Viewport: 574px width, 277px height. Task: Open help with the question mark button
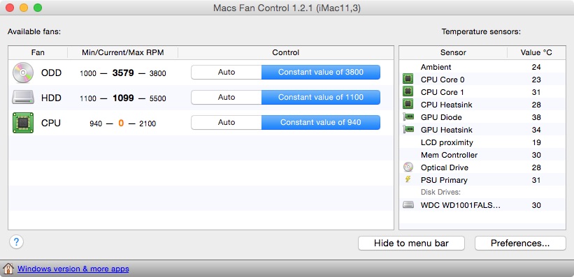coord(17,242)
